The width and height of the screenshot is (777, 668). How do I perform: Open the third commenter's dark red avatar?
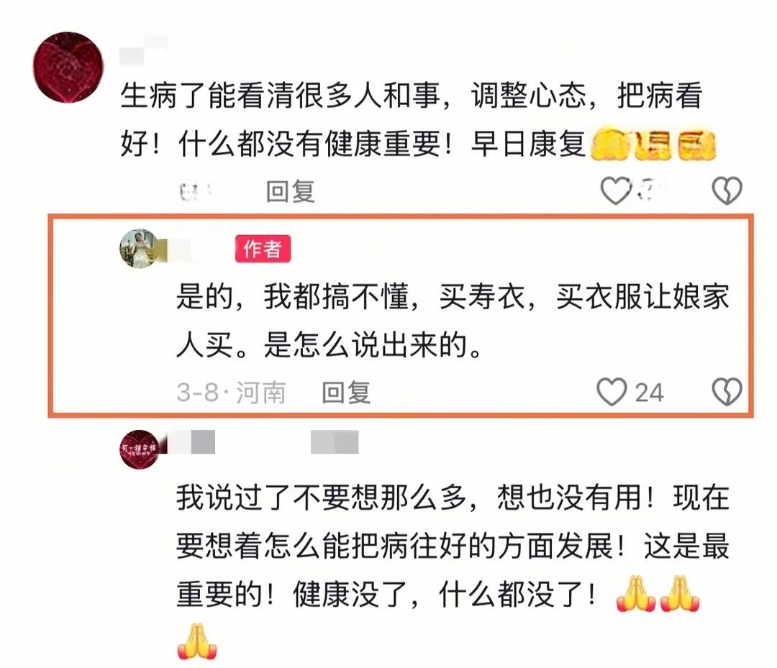click(140, 449)
